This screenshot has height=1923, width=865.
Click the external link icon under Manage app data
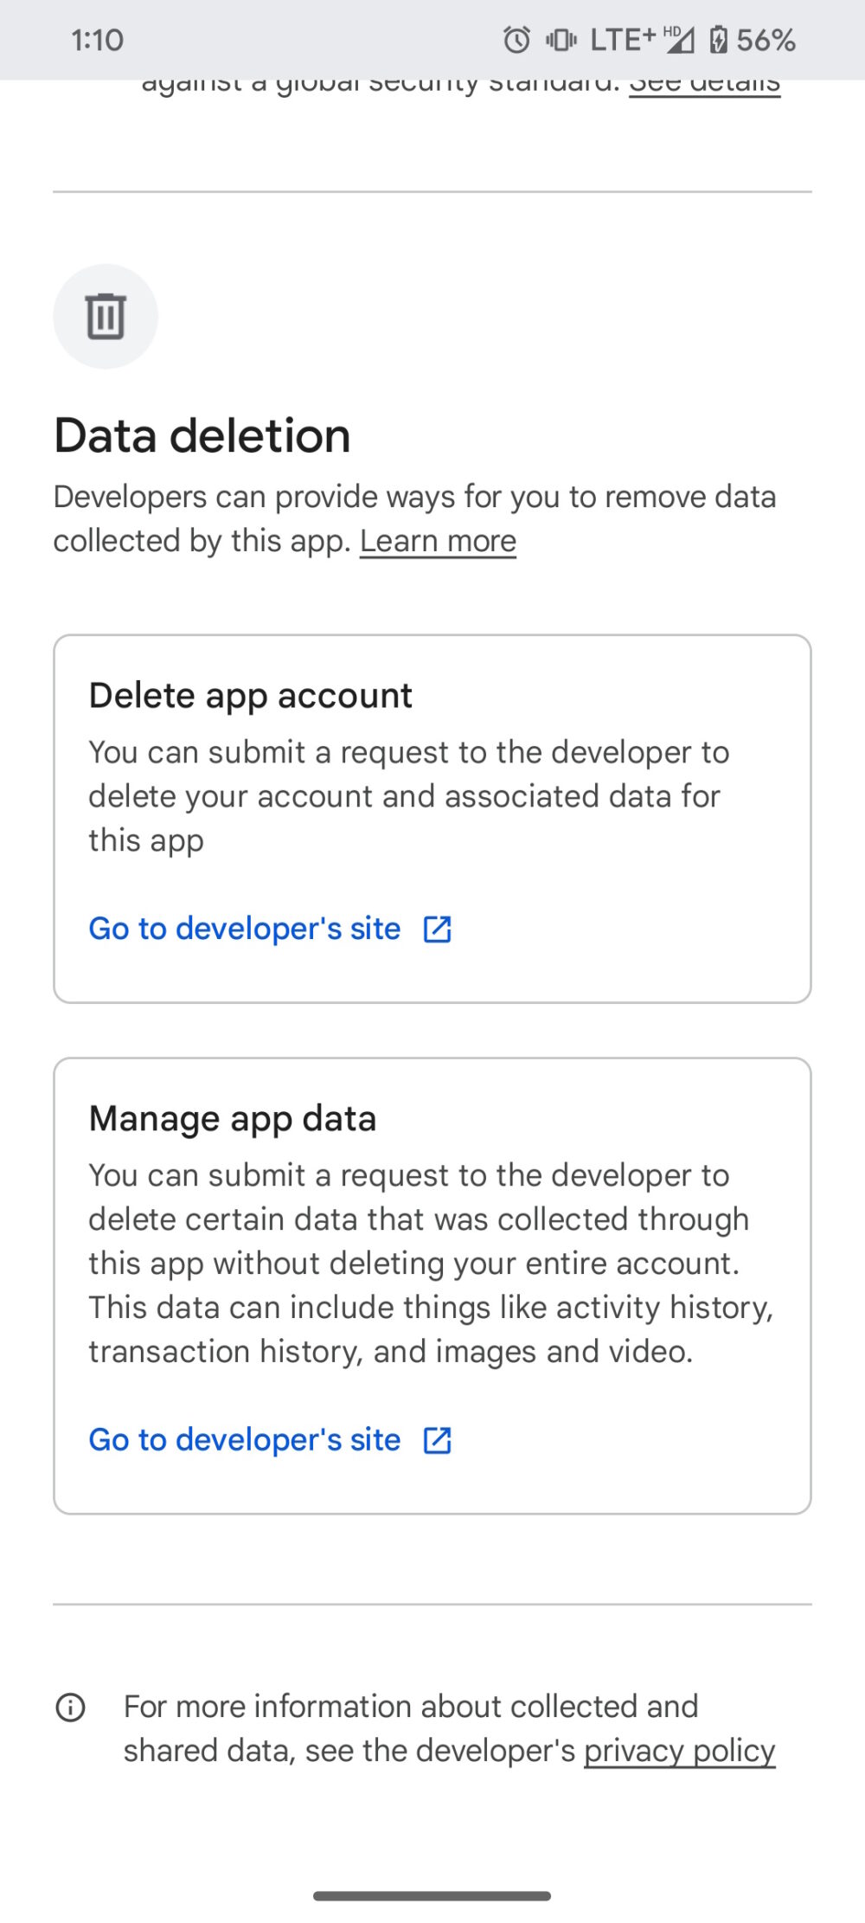point(438,1439)
